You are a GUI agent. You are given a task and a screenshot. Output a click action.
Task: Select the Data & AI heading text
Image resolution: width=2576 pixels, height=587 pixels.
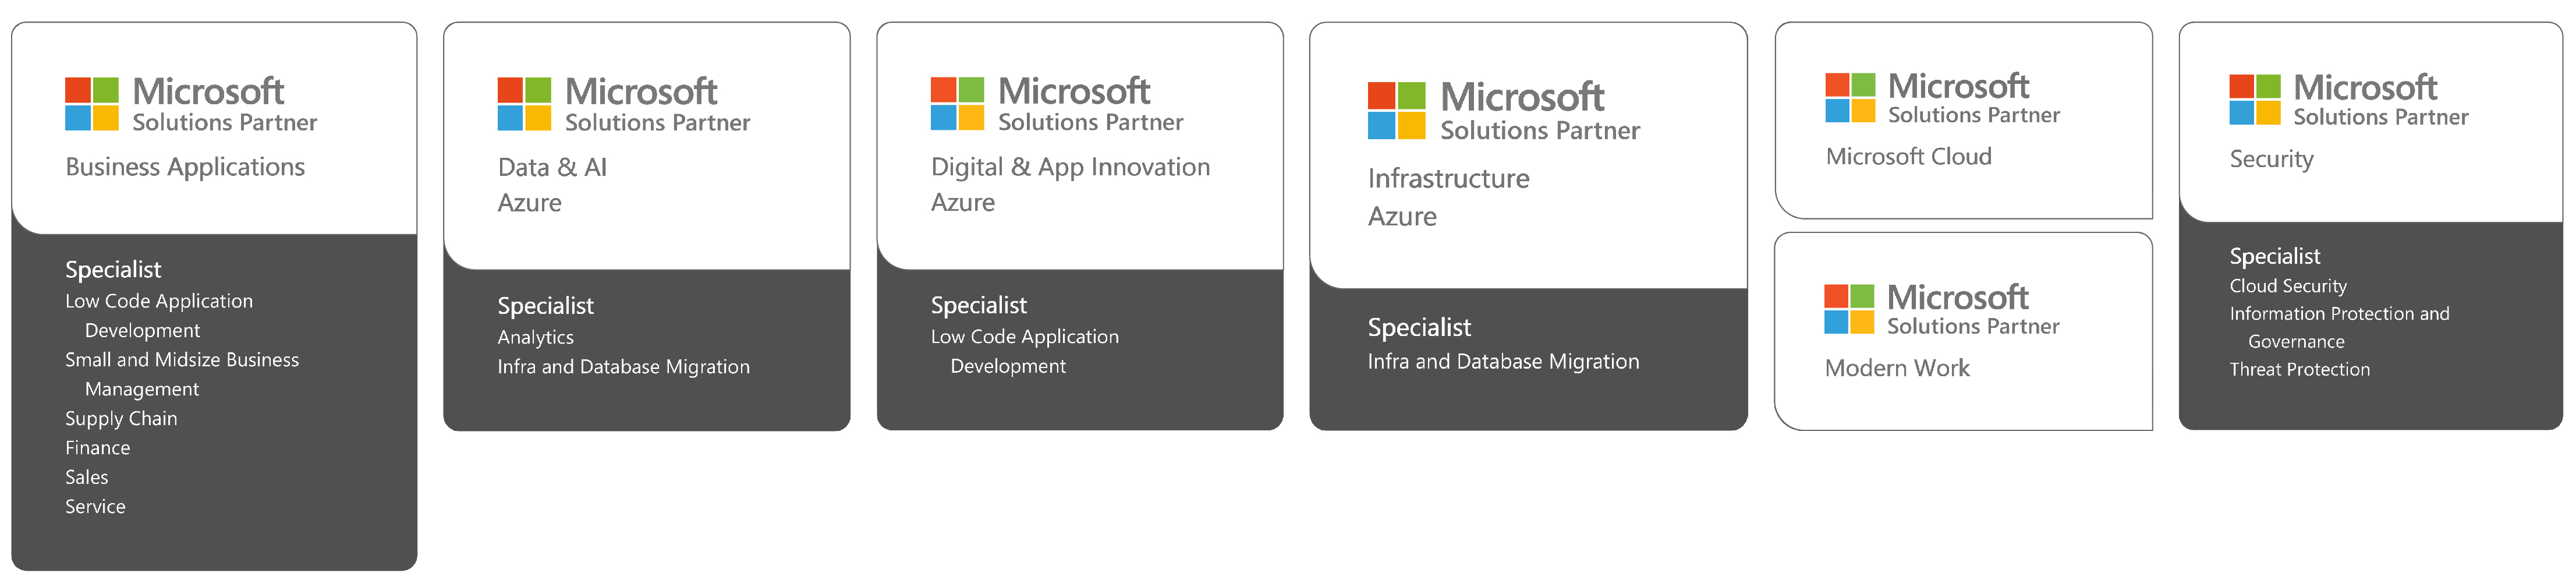pos(552,167)
